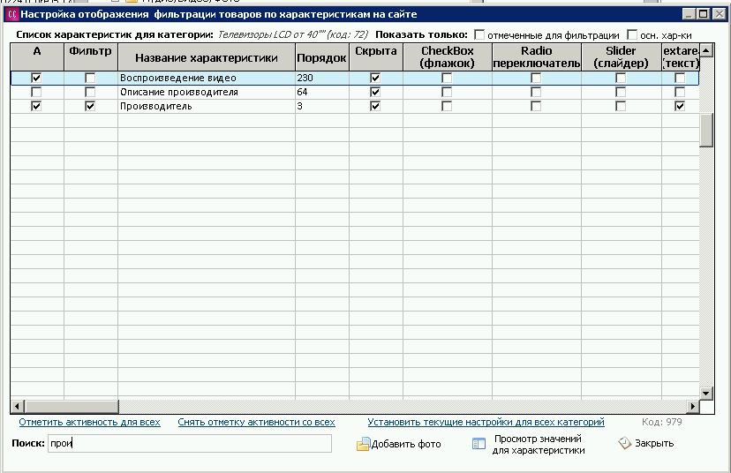Screen dimensions: 731x473
Task: Click 'Установить текущие настройки для всех категорий'
Action: click(x=486, y=422)
